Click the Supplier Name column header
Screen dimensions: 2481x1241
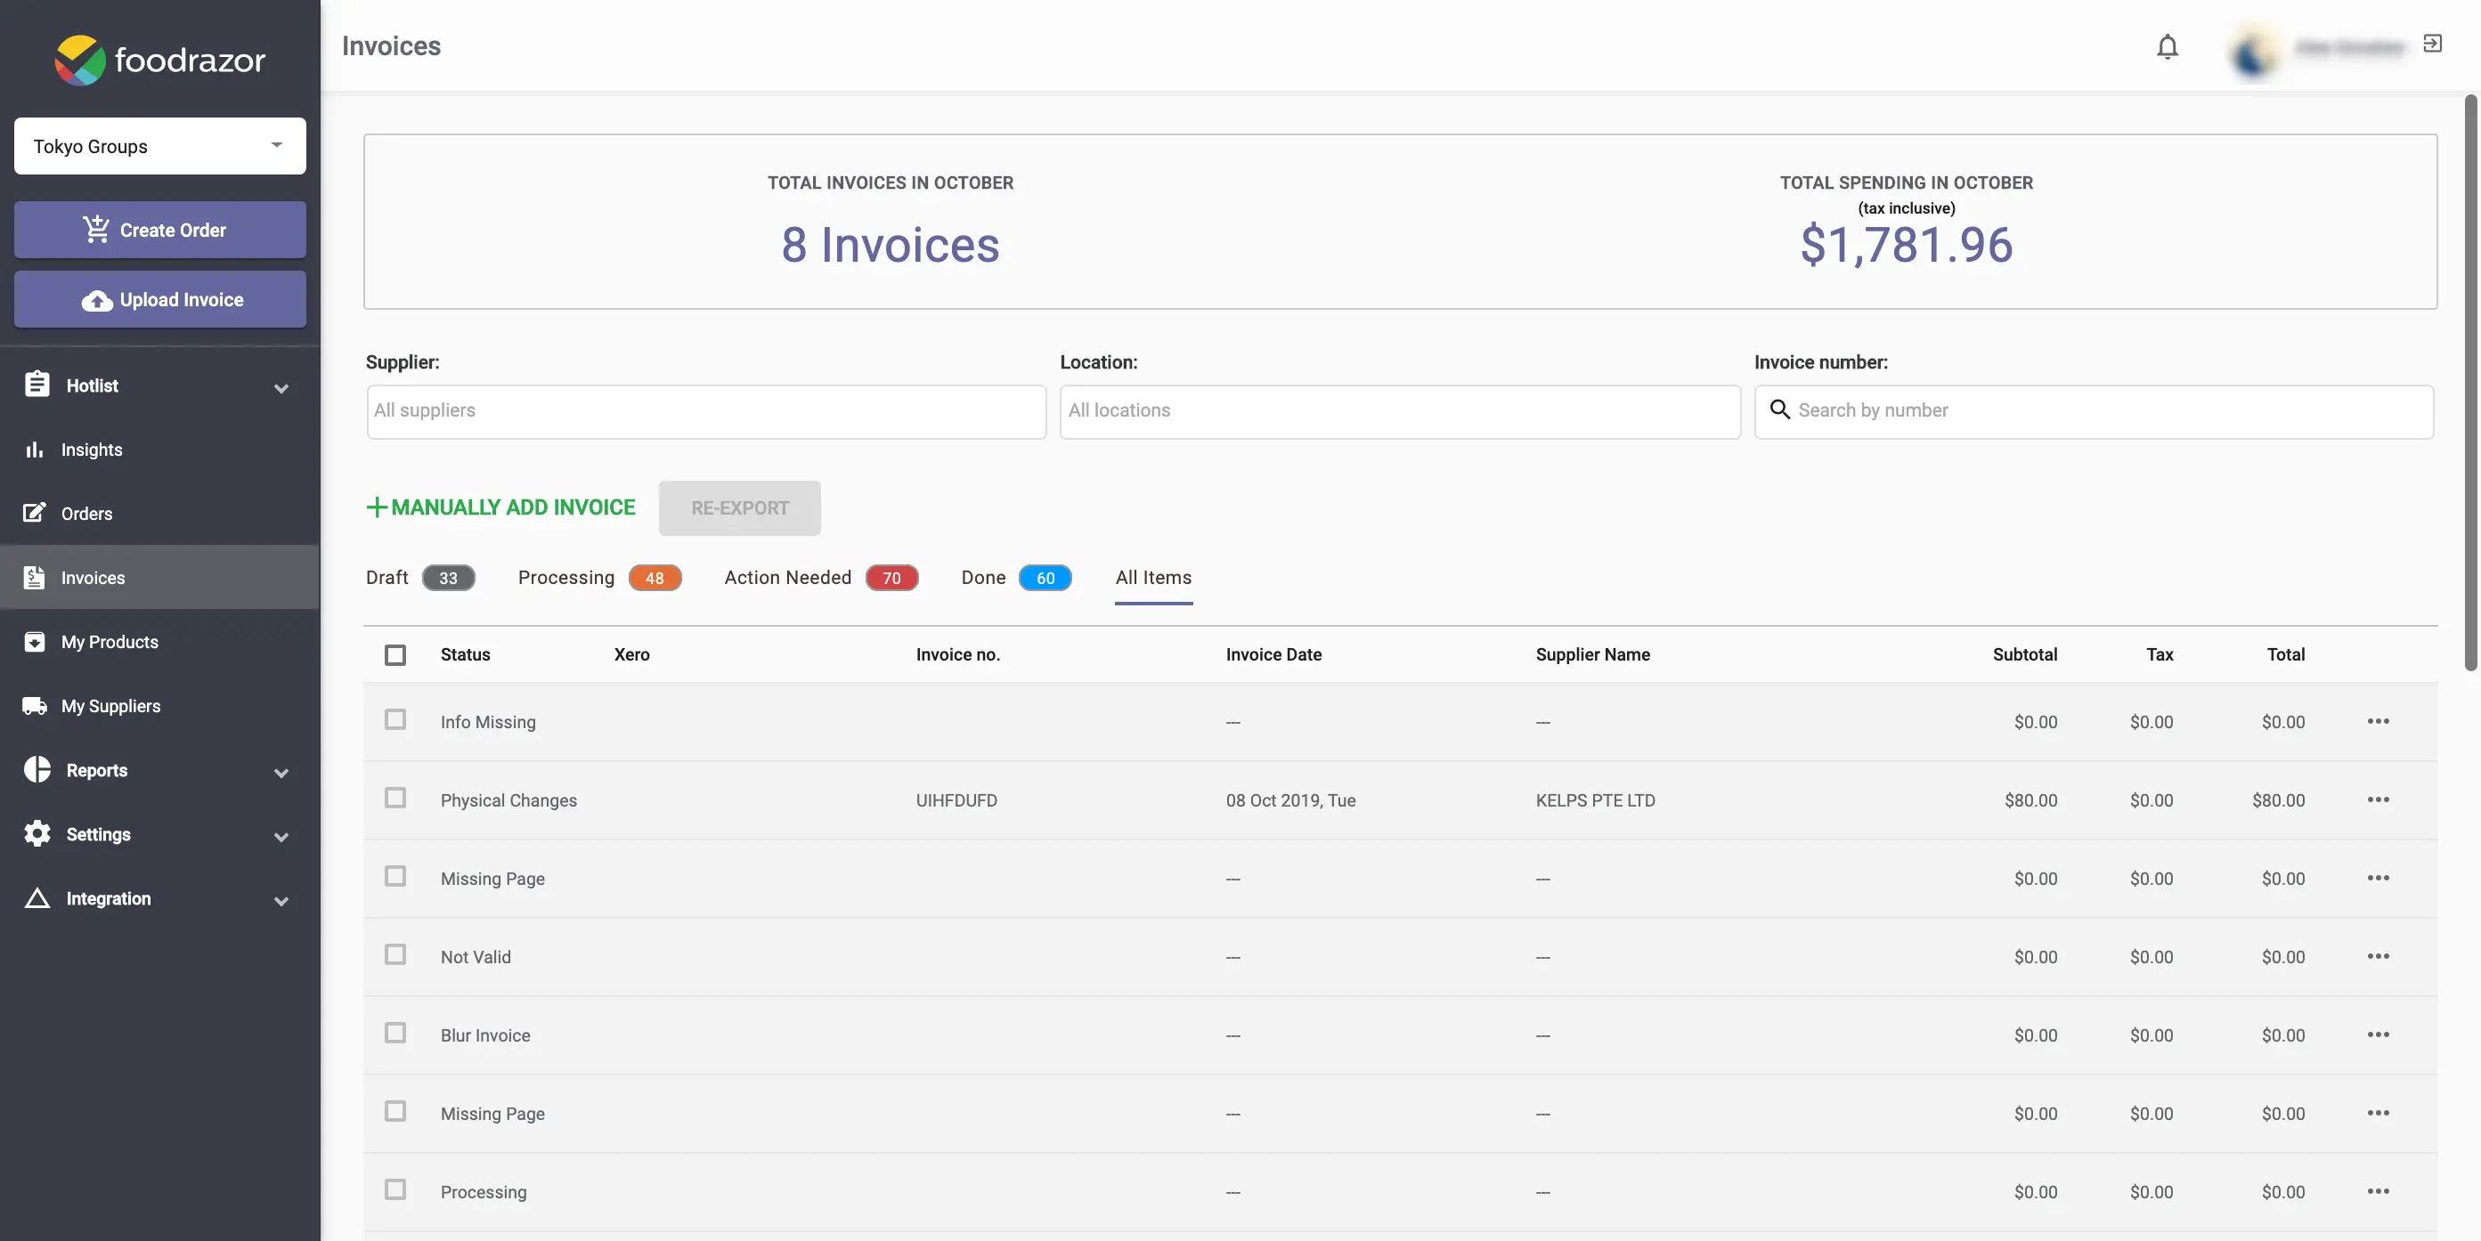click(1593, 654)
